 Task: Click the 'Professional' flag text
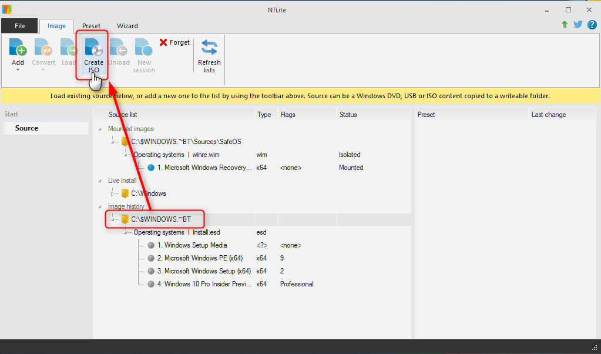point(297,284)
